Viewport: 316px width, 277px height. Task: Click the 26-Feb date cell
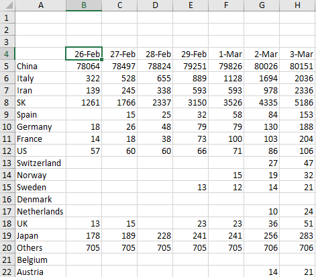[x=84, y=54]
